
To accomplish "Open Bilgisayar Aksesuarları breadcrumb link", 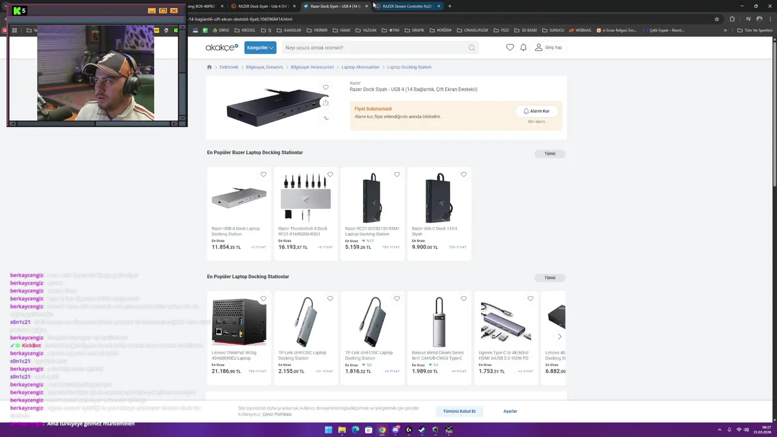I will tap(312, 67).
